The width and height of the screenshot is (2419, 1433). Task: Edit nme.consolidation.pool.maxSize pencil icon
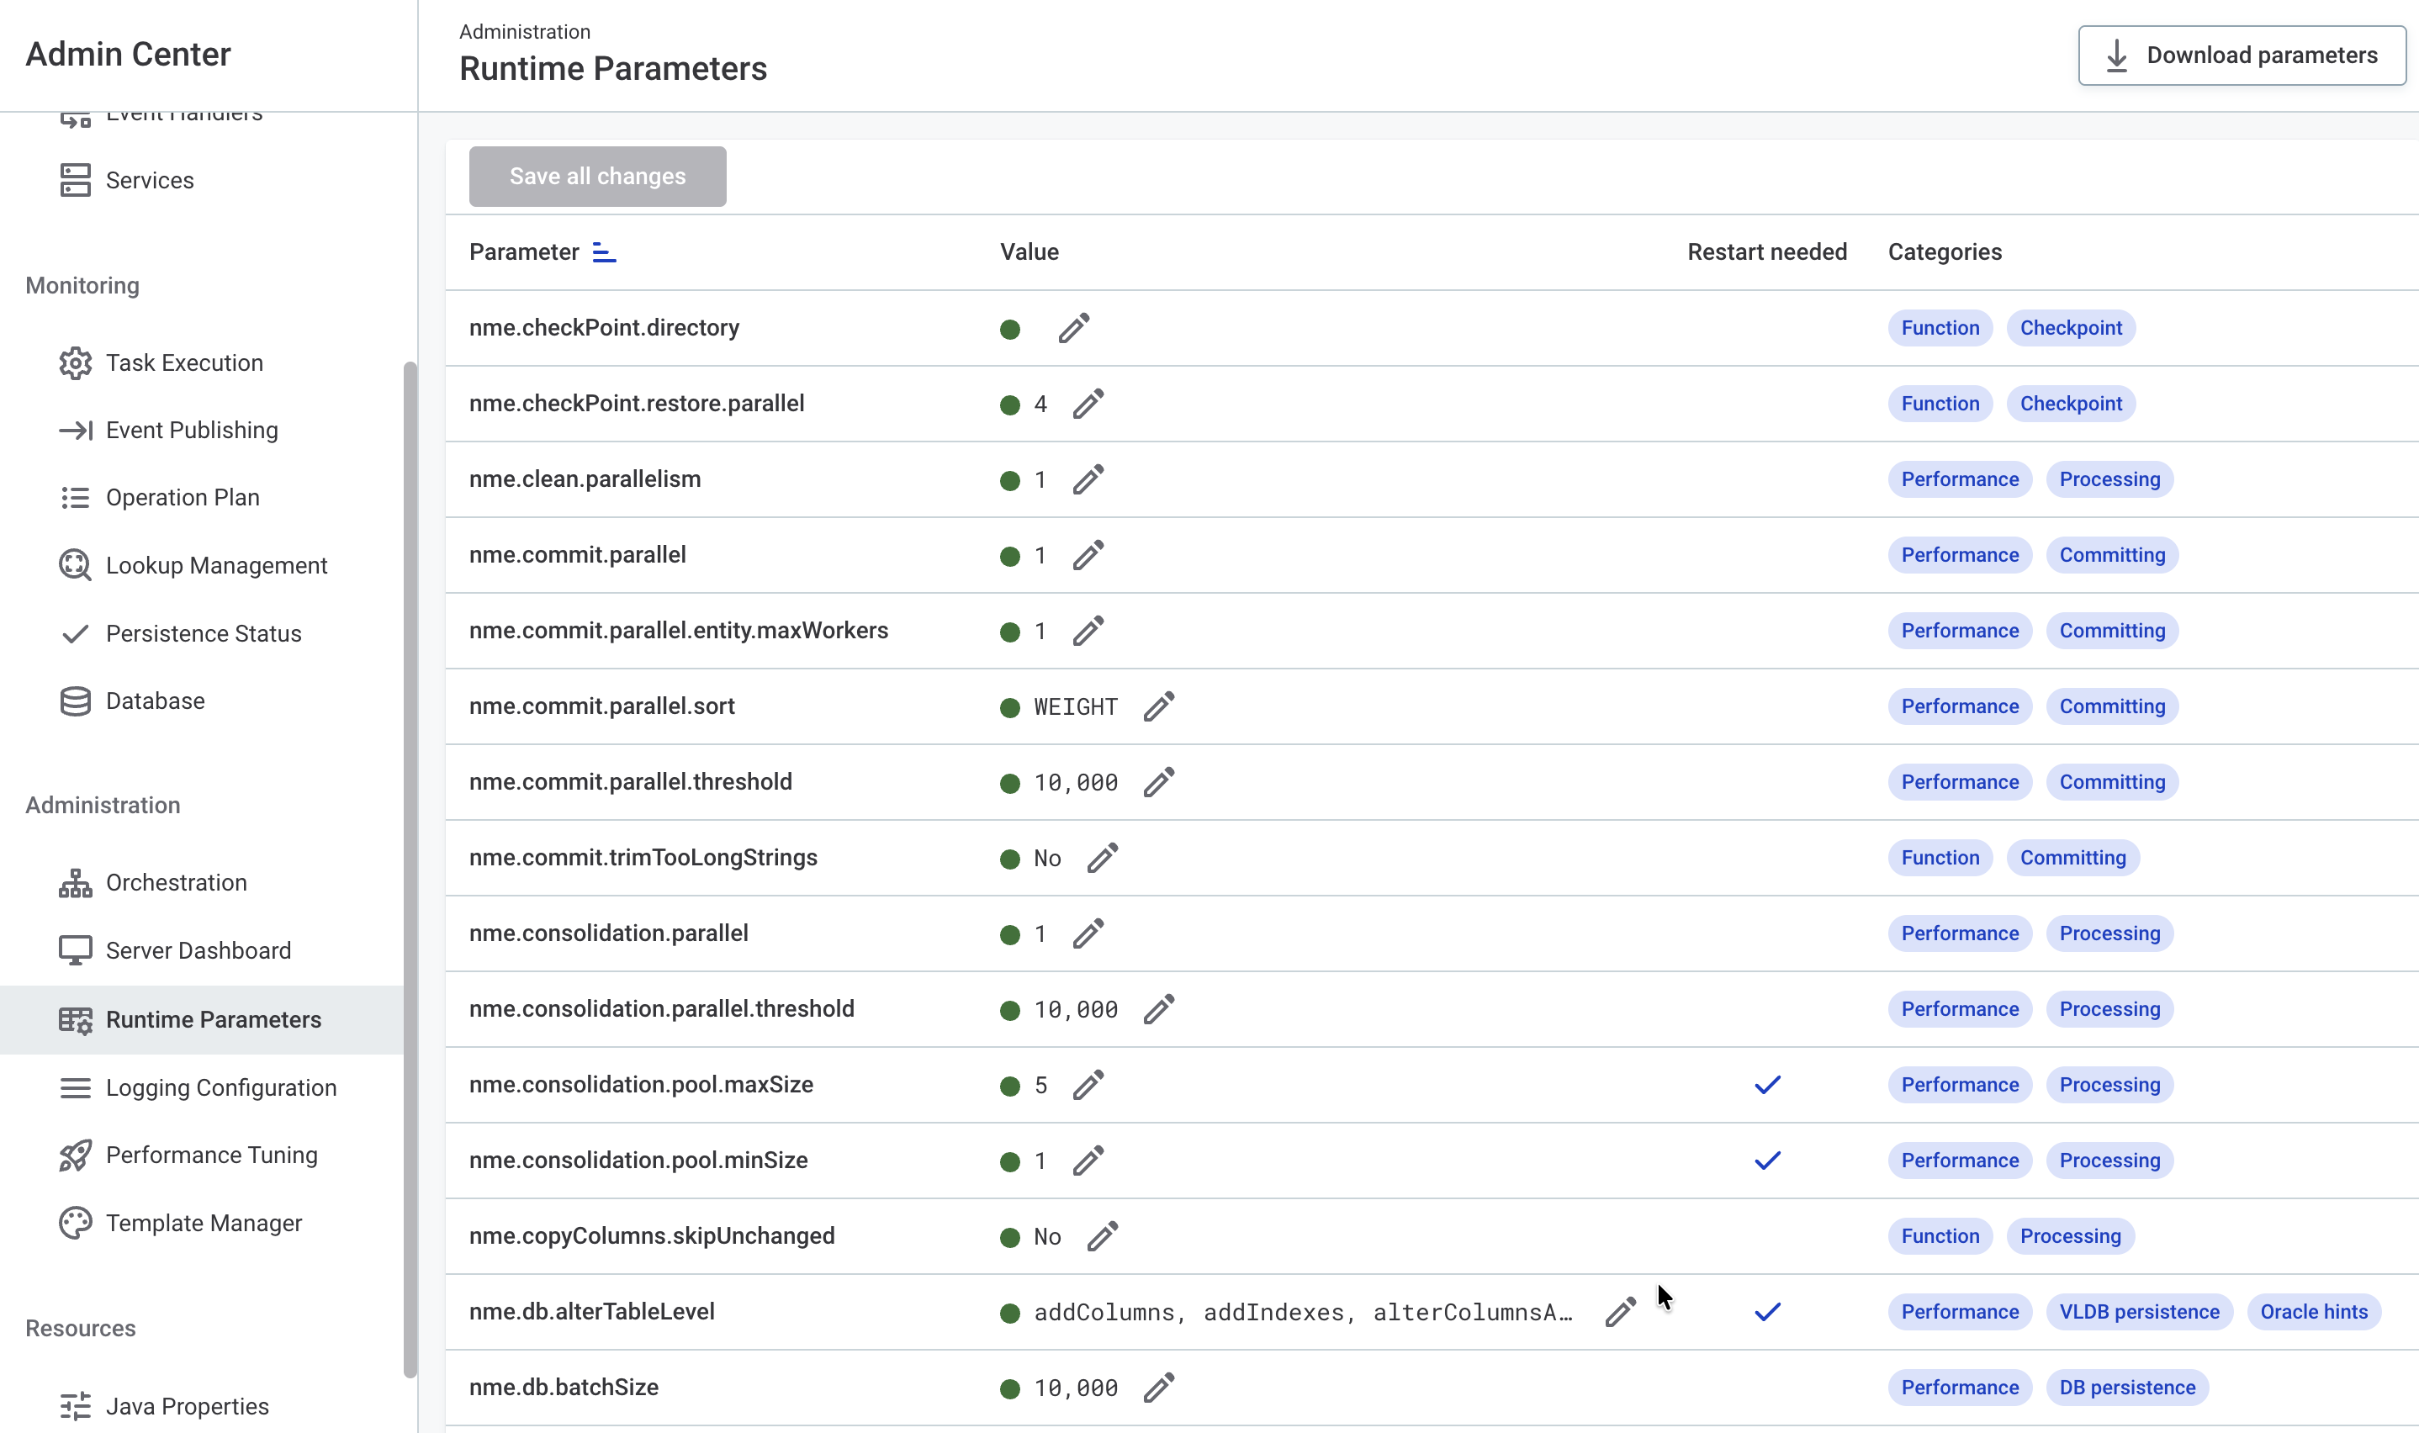(x=1088, y=1086)
